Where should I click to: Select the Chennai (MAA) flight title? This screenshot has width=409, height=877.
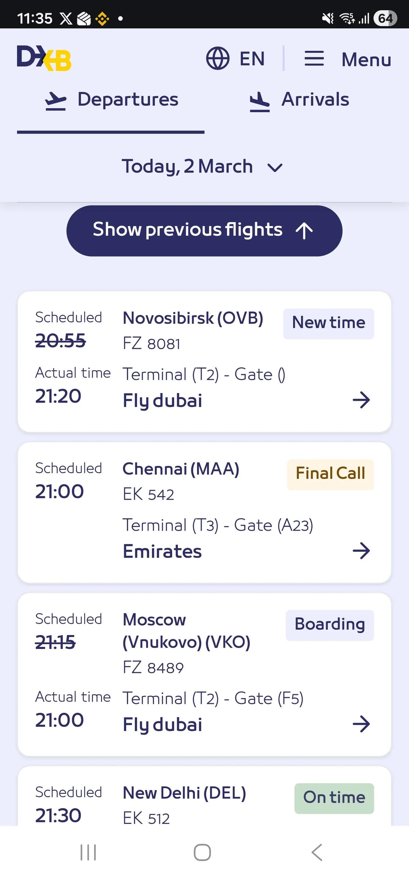tap(181, 469)
